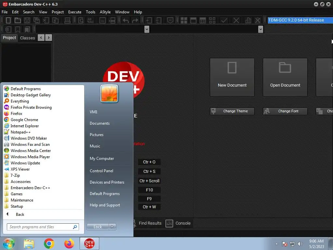Click the Toggle Bookmark icon in second toolbar
333x250 pixels.
18,29
